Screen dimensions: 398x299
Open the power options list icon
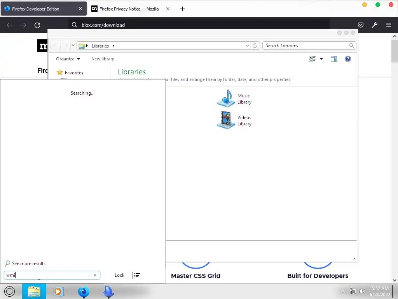(137, 275)
